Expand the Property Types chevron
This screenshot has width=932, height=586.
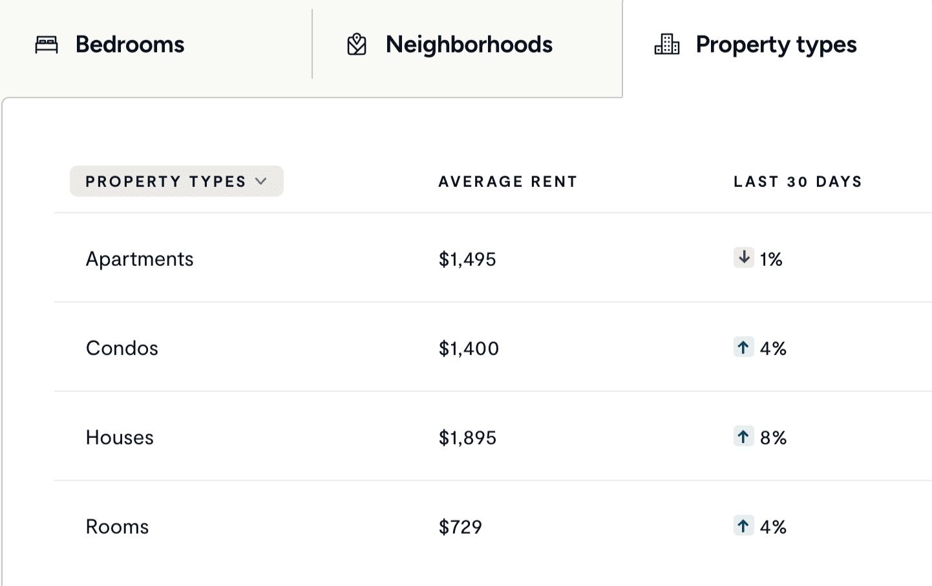point(261,181)
